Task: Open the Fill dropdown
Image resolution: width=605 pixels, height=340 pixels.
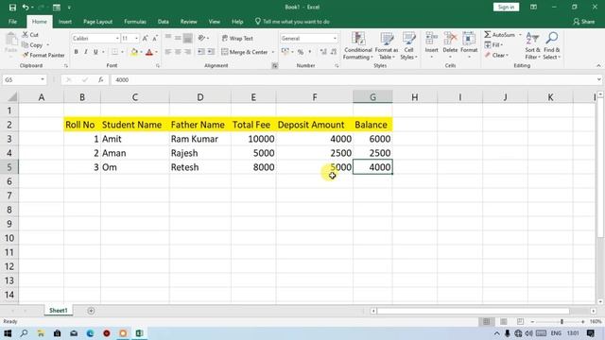Action: click(x=493, y=45)
